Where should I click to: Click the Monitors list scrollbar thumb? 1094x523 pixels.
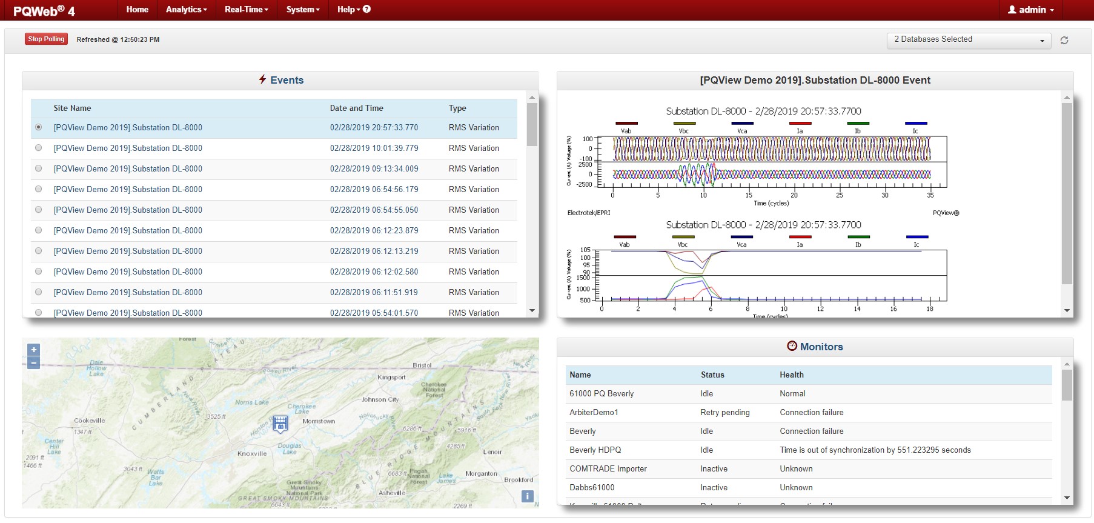(1067, 385)
